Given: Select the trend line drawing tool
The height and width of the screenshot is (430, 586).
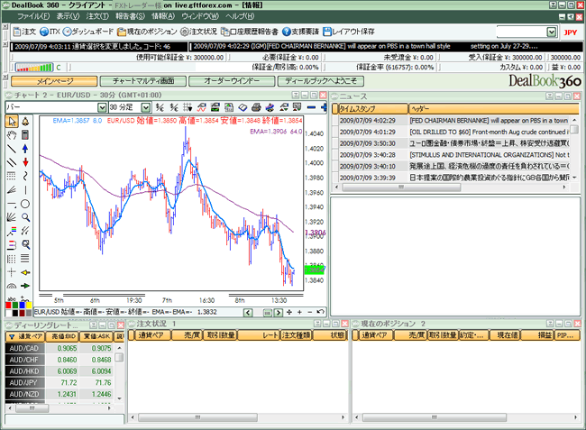Looking at the screenshot, I should click(x=12, y=149).
